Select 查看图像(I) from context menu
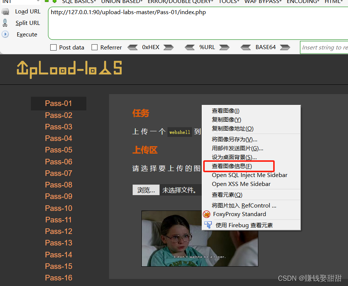 (251, 110)
